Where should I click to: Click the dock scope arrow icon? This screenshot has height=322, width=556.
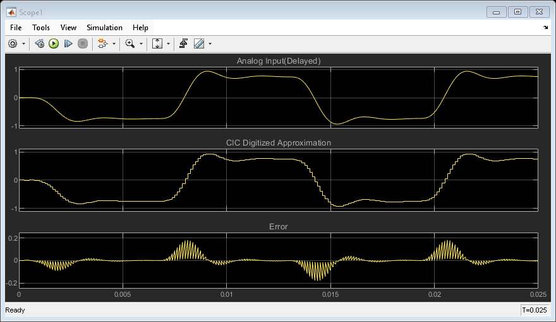pos(545,27)
